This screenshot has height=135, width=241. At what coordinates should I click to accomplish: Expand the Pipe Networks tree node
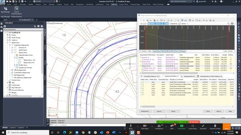(x=8, y=87)
